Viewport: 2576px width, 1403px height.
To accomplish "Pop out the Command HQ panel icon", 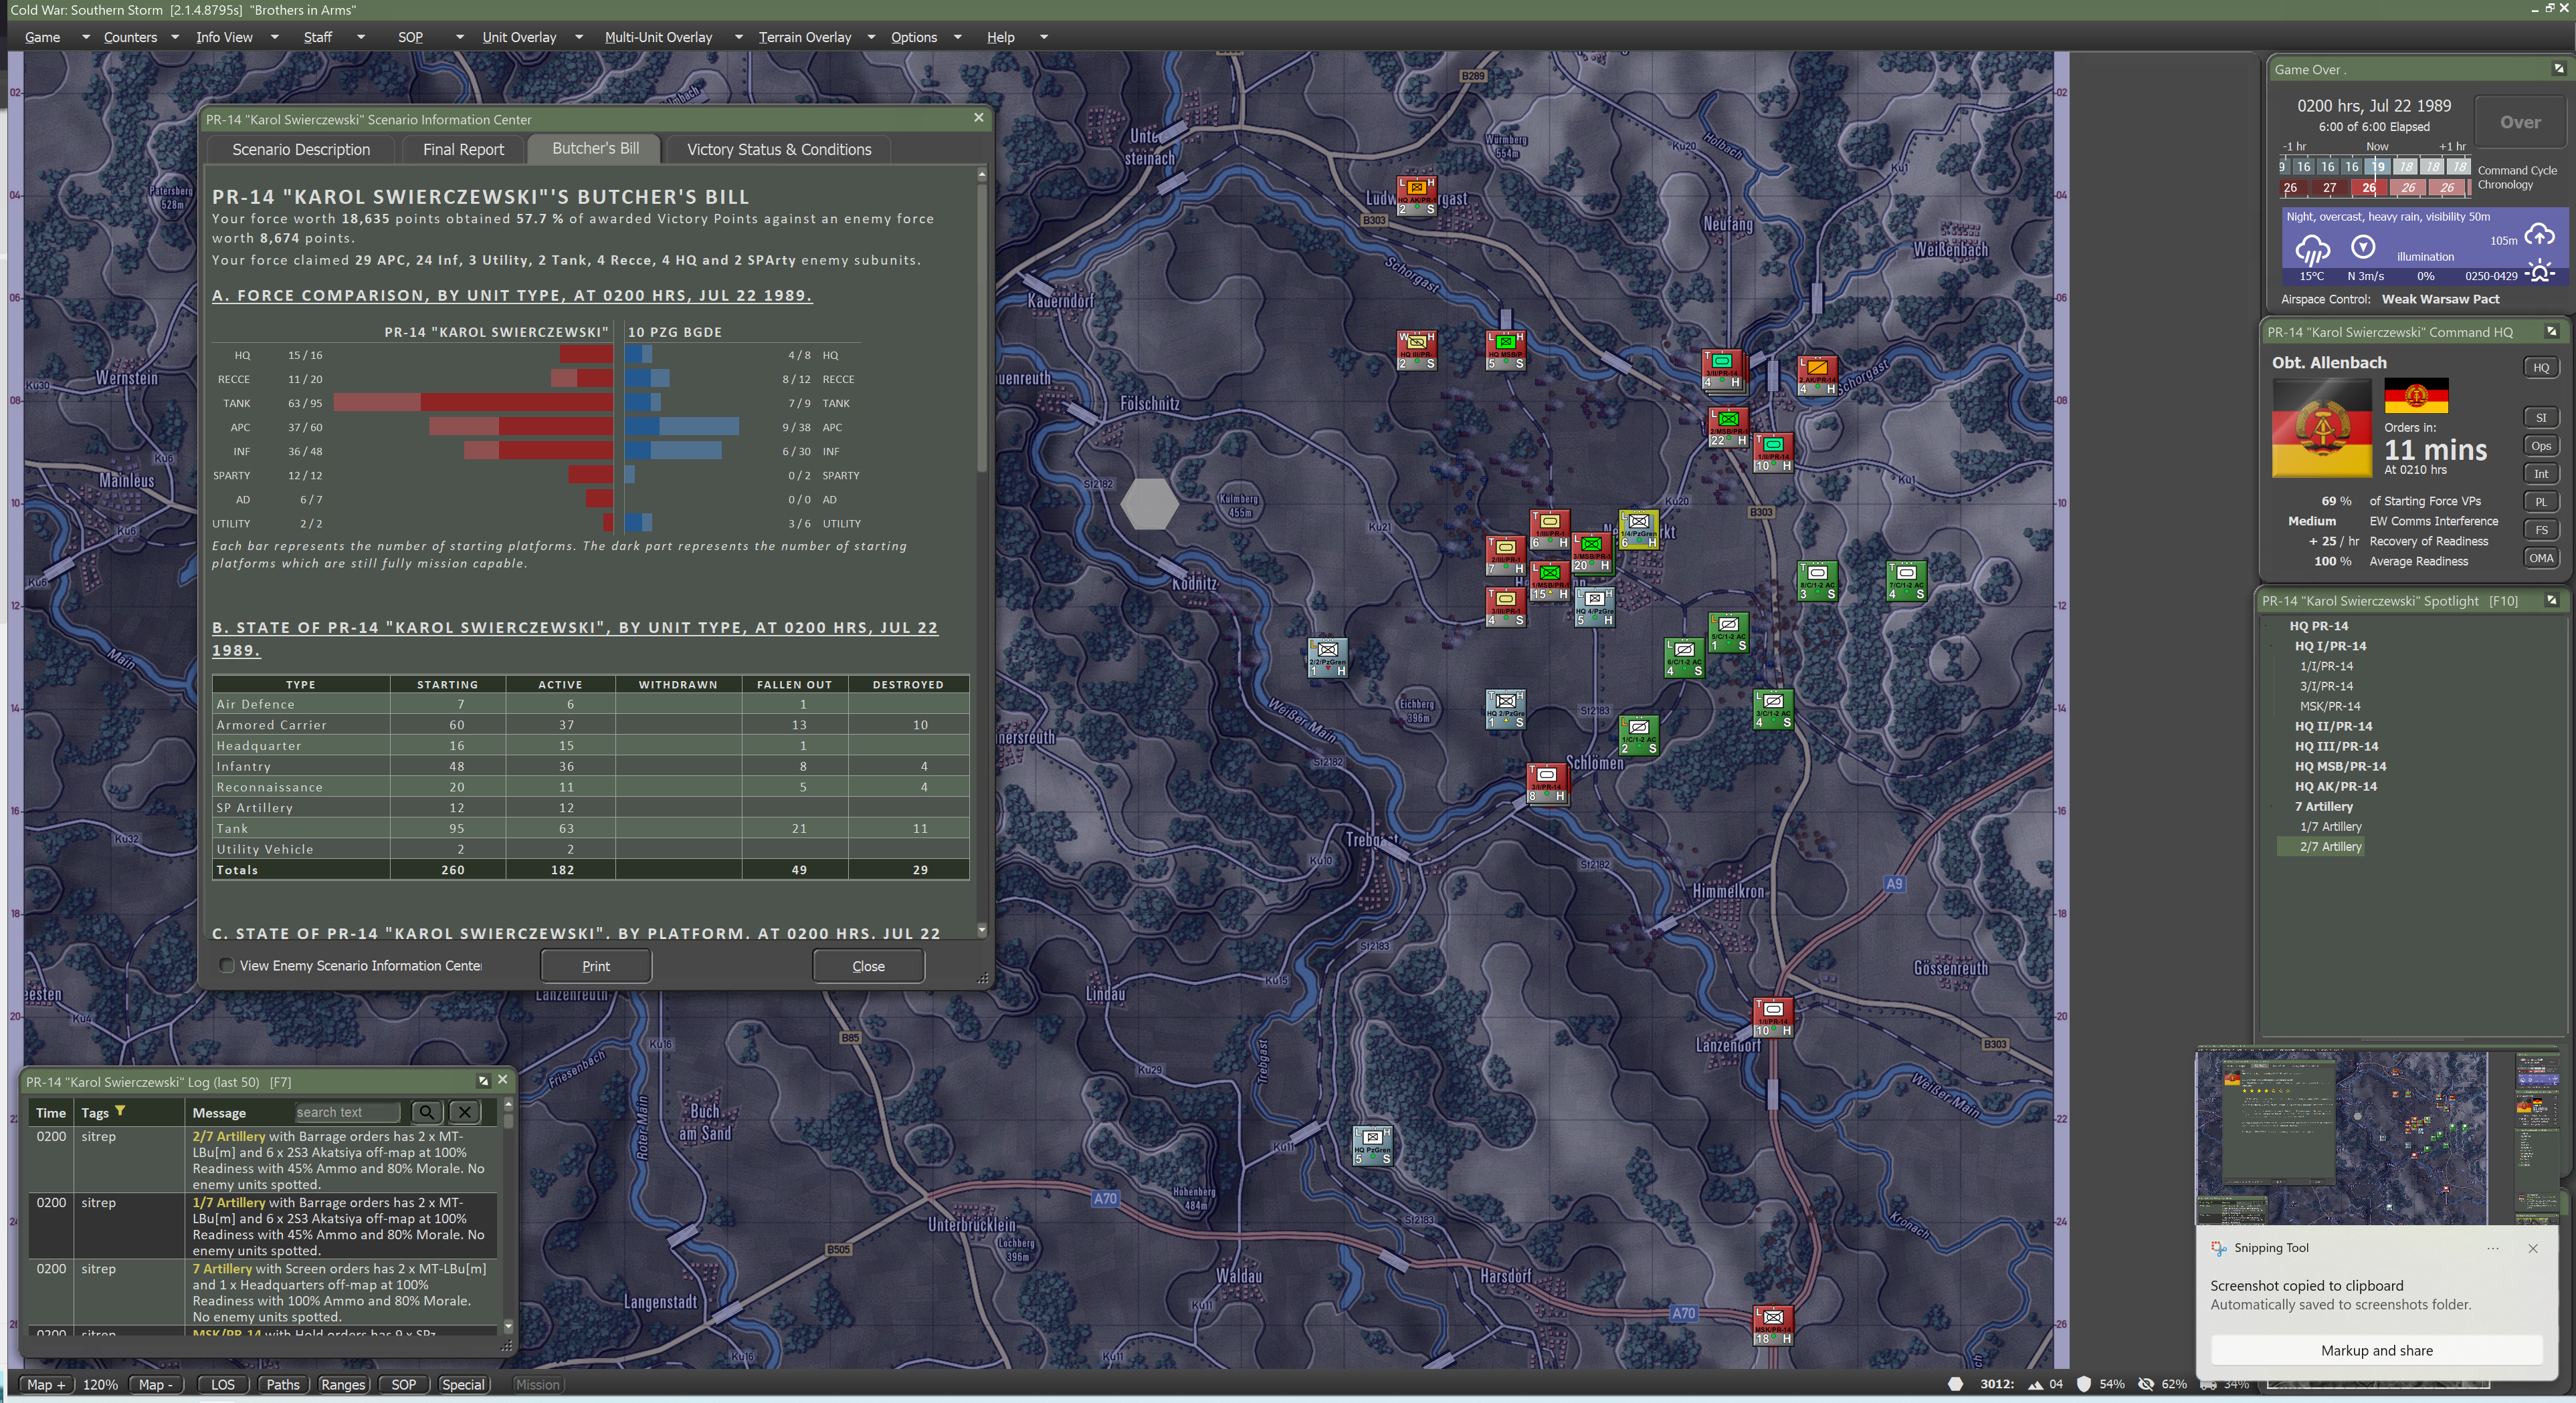I will coord(2551,332).
